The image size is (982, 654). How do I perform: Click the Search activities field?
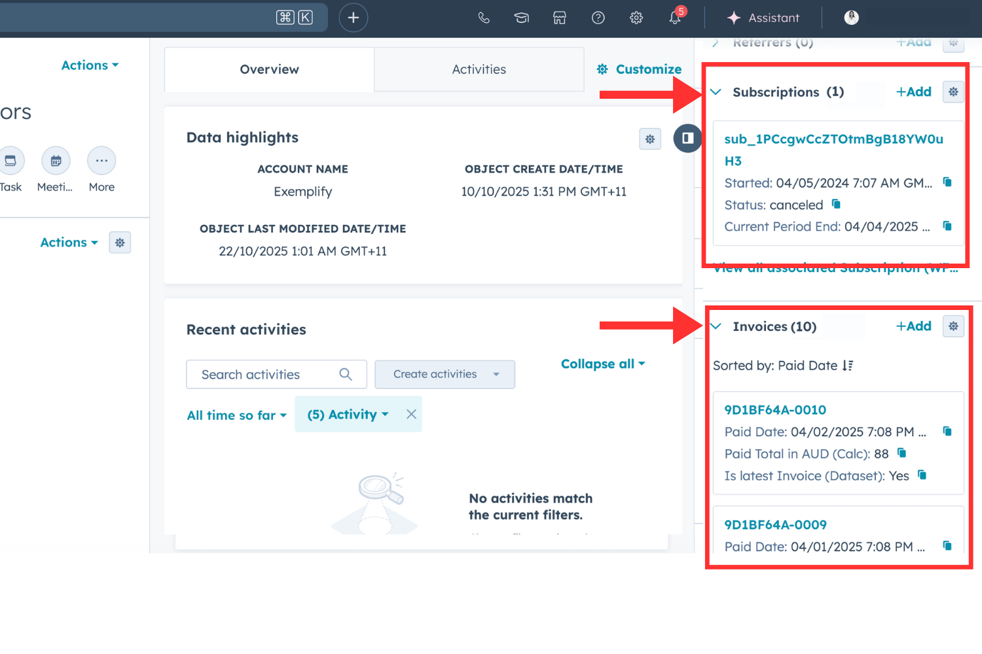click(x=268, y=374)
